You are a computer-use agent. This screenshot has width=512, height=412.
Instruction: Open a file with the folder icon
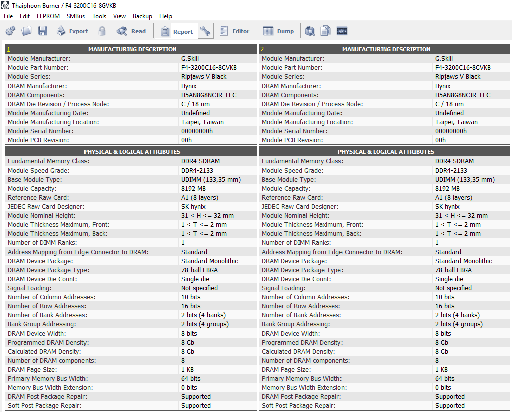coord(26,31)
